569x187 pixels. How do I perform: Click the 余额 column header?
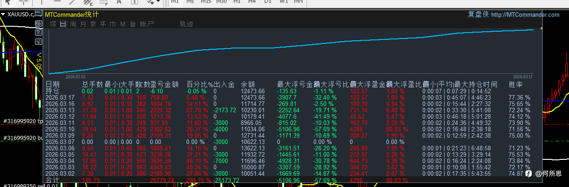click(248, 84)
